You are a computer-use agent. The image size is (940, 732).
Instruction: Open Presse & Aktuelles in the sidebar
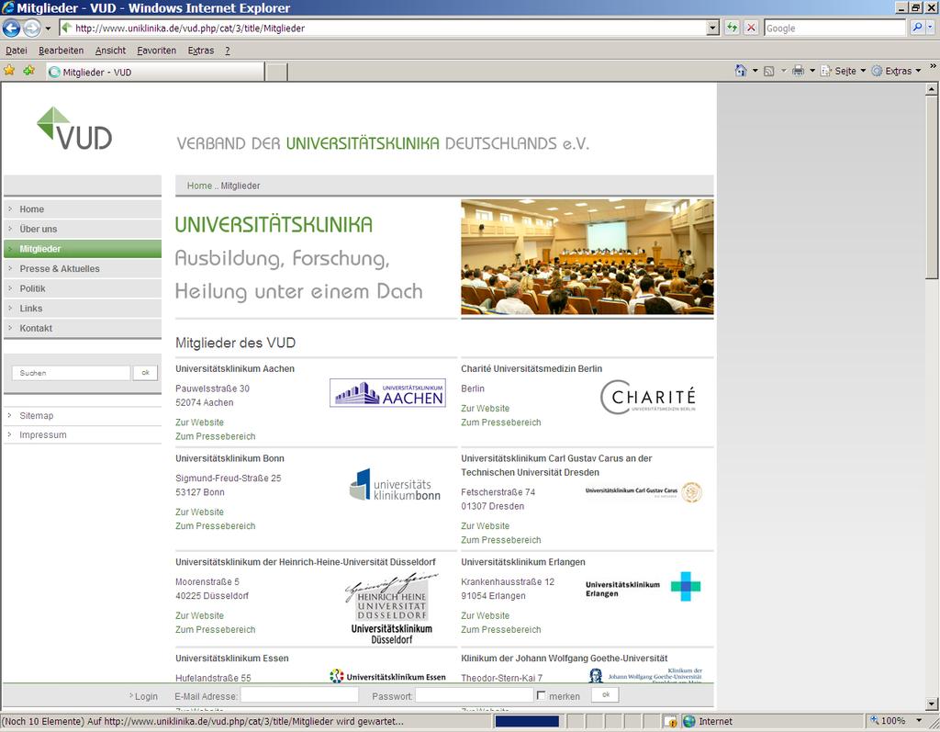[x=83, y=269]
